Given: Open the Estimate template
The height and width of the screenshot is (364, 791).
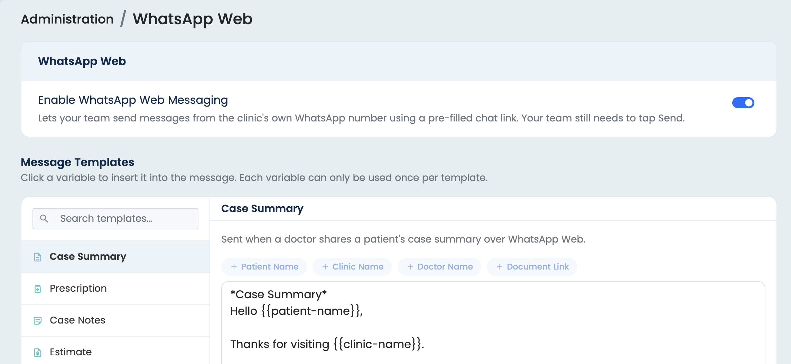Looking at the screenshot, I should click(x=115, y=351).
